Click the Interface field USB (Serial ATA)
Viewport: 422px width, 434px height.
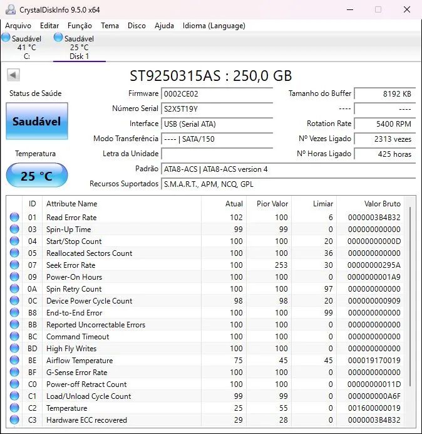217,124
